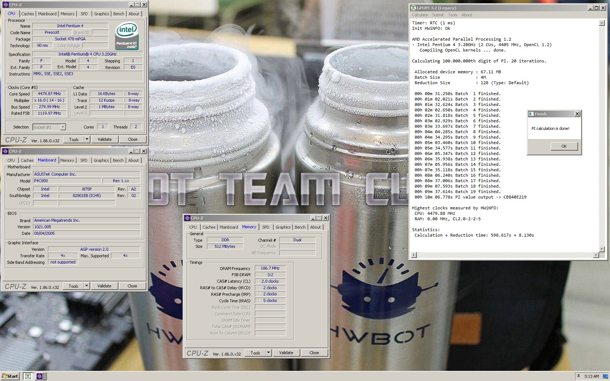Click the Chipset field i875P

[x=87, y=189]
